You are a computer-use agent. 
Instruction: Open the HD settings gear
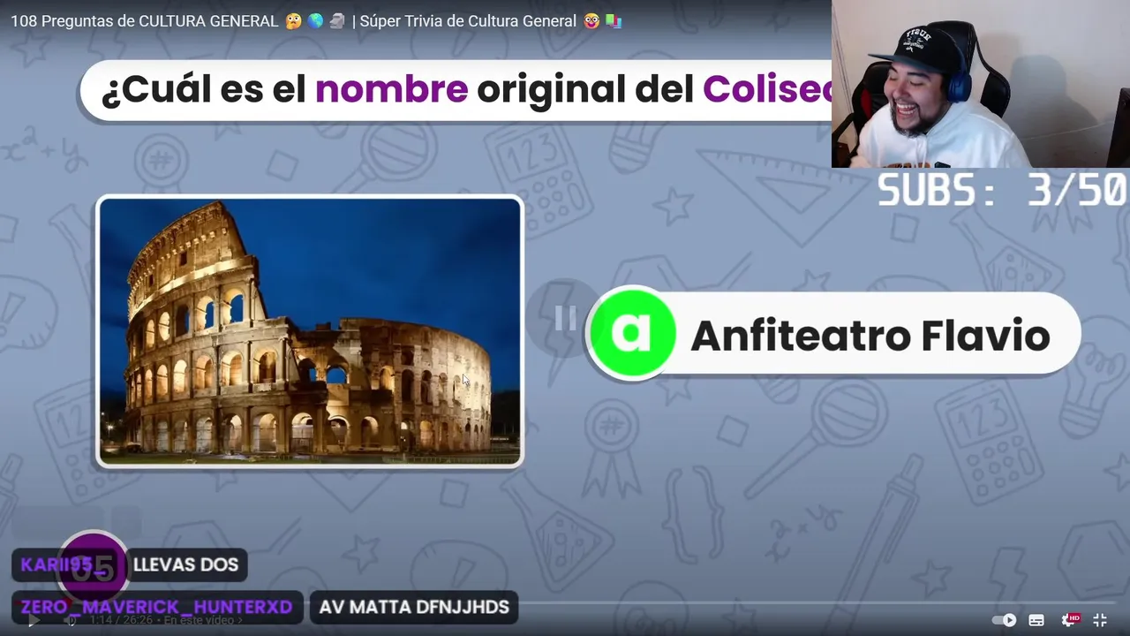[x=1069, y=620]
